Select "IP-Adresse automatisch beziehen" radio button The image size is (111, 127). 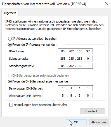click(x=10, y=39)
